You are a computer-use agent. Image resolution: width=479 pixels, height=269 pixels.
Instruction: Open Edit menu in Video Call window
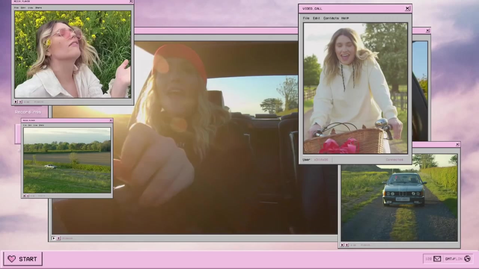pos(316,18)
